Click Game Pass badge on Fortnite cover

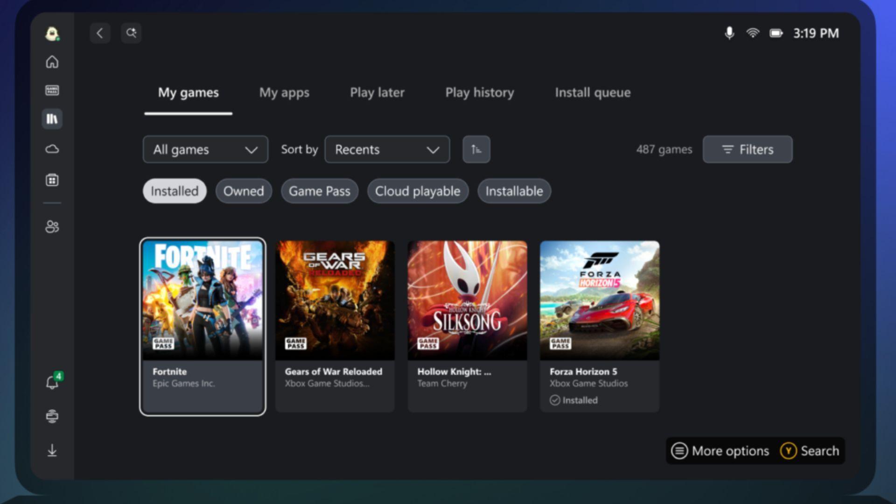[x=163, y=344]
